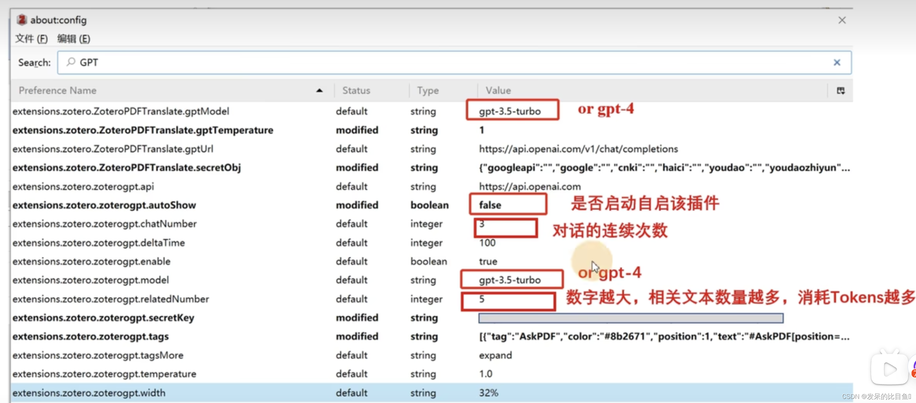Select zoterogpt.relatedNumber preference row
Screen dimensions: 916x403
click(x=432, y=299)
